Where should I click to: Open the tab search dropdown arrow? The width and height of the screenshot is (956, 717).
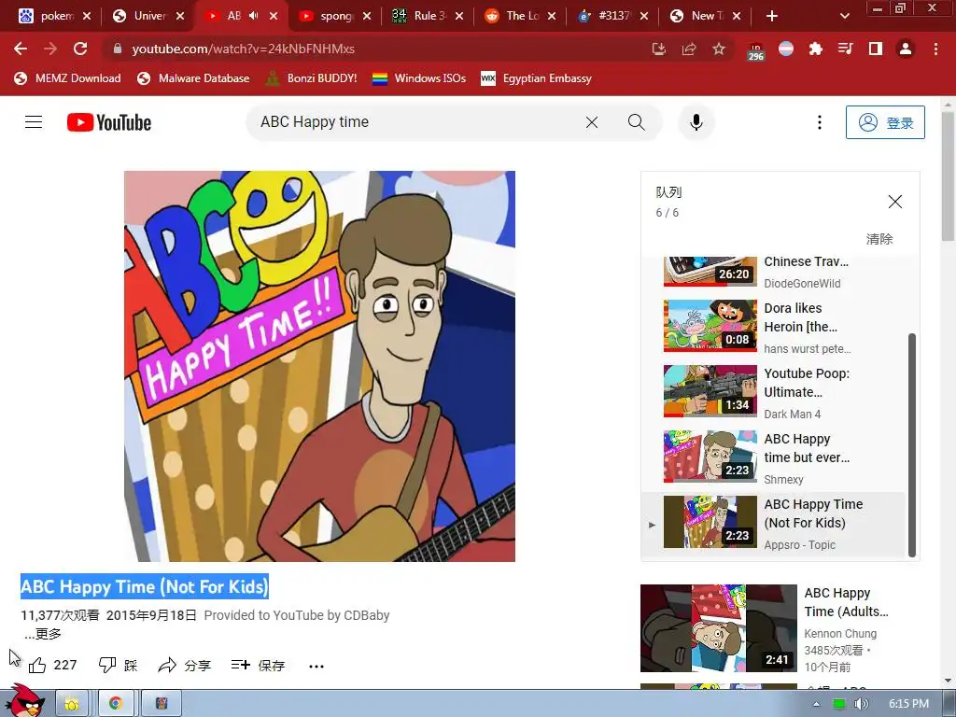pos(844,16)
